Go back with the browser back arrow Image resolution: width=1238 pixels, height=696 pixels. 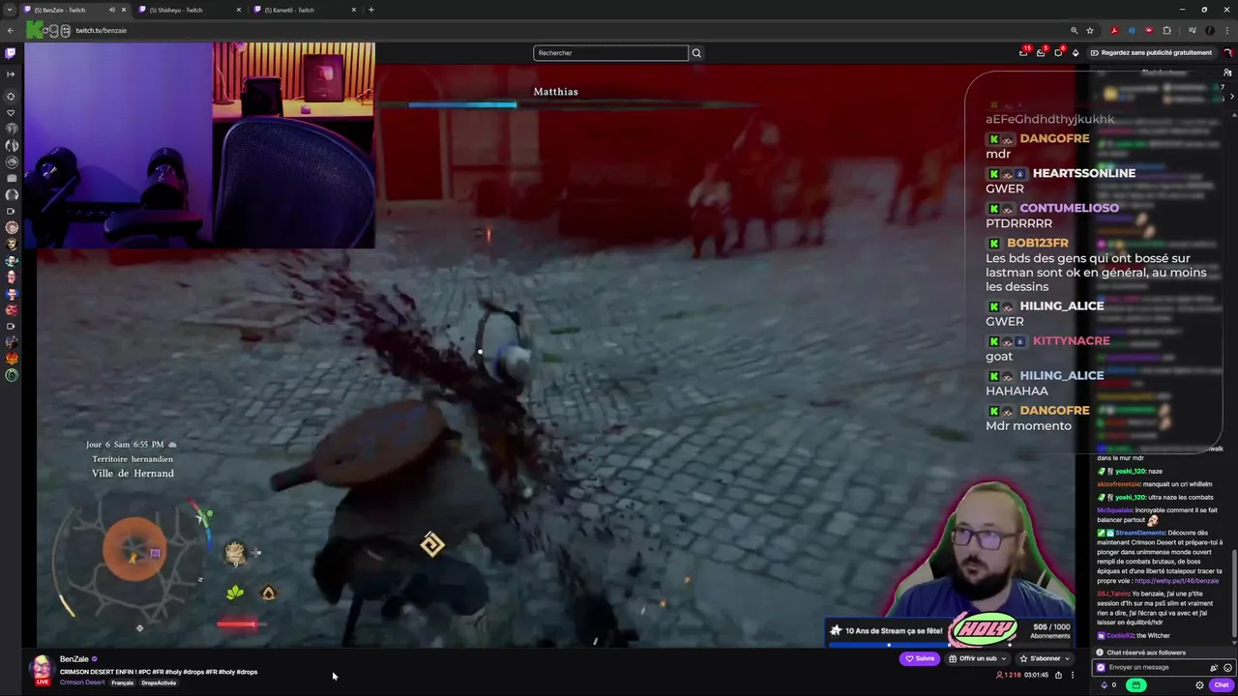coord(10,30)
